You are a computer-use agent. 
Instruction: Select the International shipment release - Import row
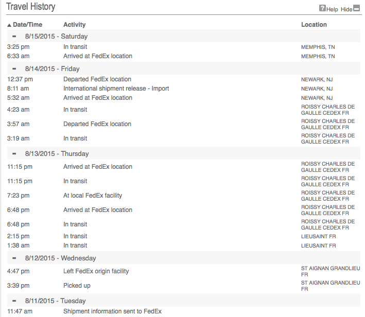[116, 89]
